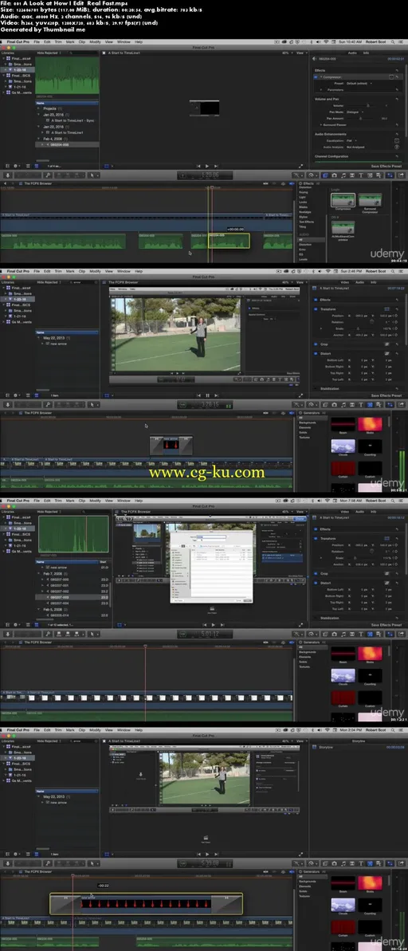
Task: Inspector toggle icon in the 3:28:15 frame toolbar
Action: click(x=390, y=404)
